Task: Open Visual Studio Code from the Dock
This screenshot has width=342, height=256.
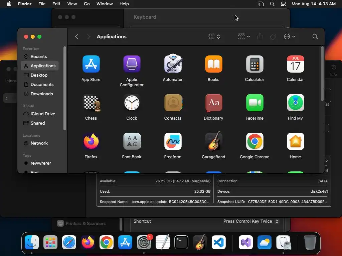Action: [219, 242]
